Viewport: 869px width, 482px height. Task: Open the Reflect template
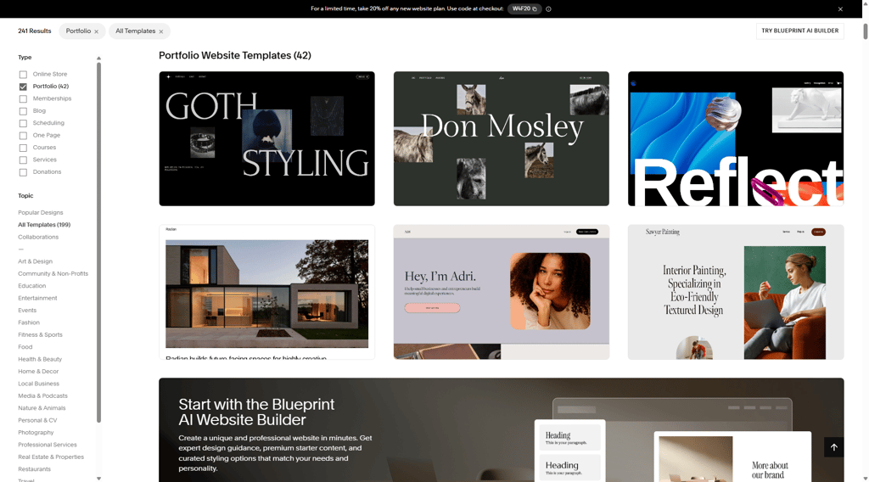pyautogui.click(x=736, y=138)
